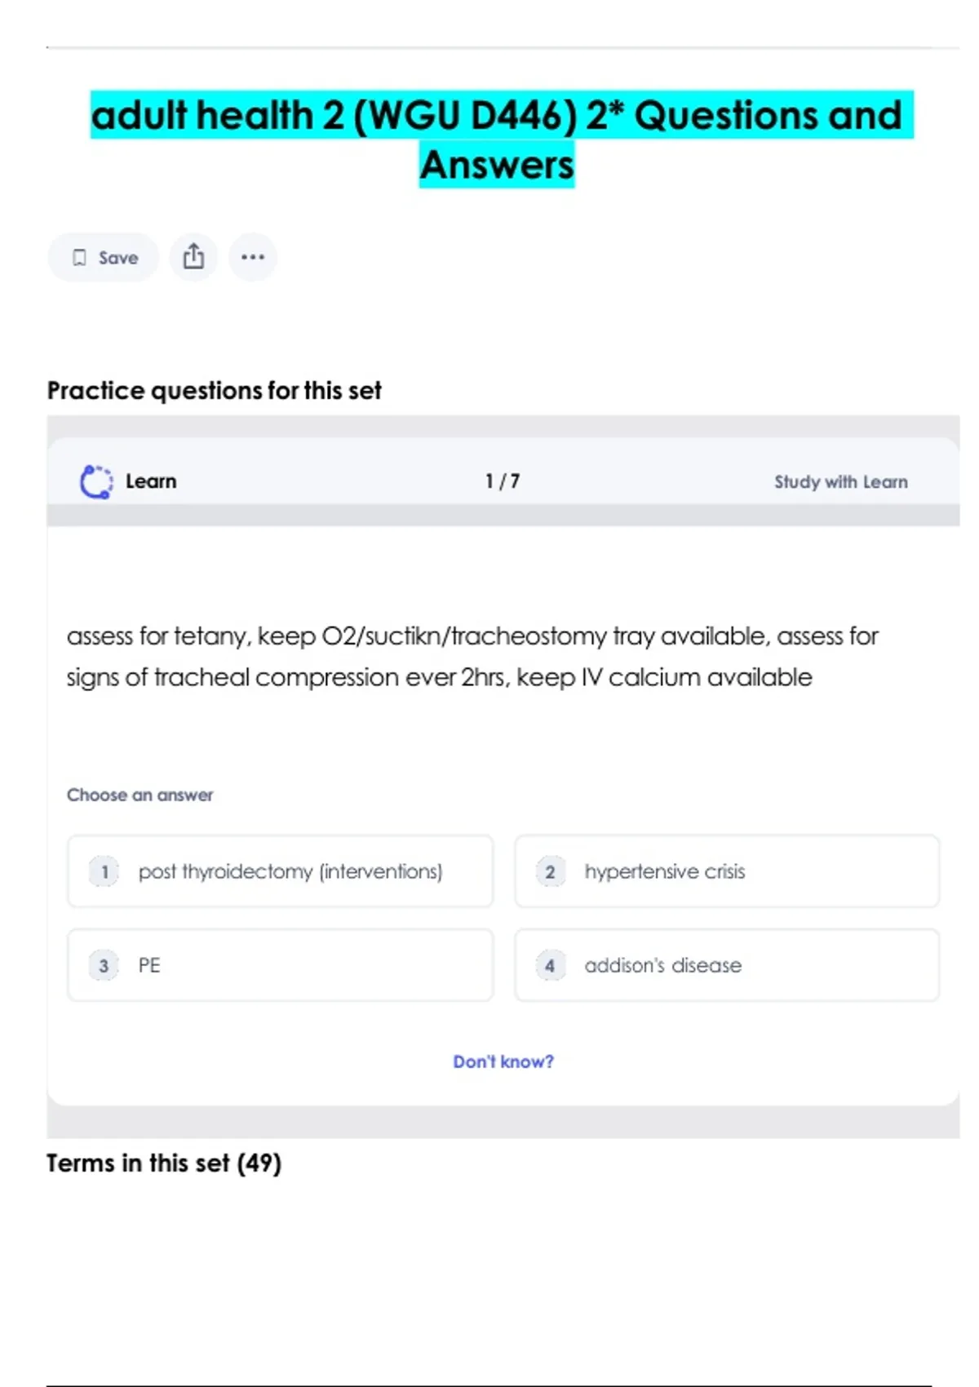The width and height of the screenshot is (979, 1387).
Task: Click the number 3 answer badge
Action: coord(104,965)
